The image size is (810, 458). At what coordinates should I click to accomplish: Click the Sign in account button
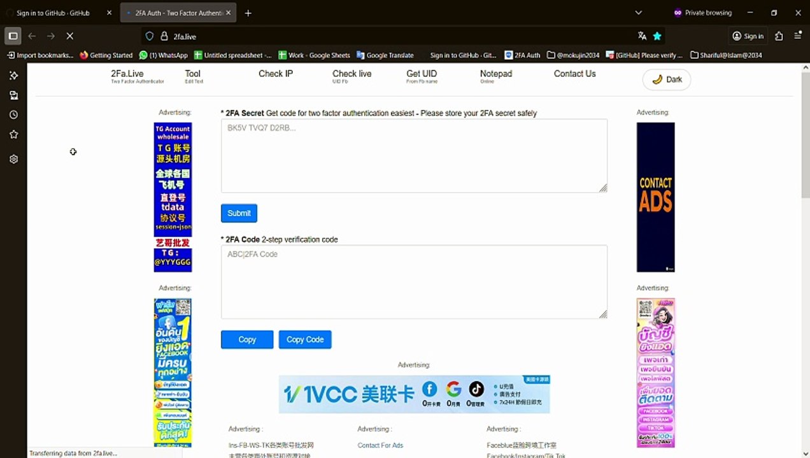coord(748,36)
